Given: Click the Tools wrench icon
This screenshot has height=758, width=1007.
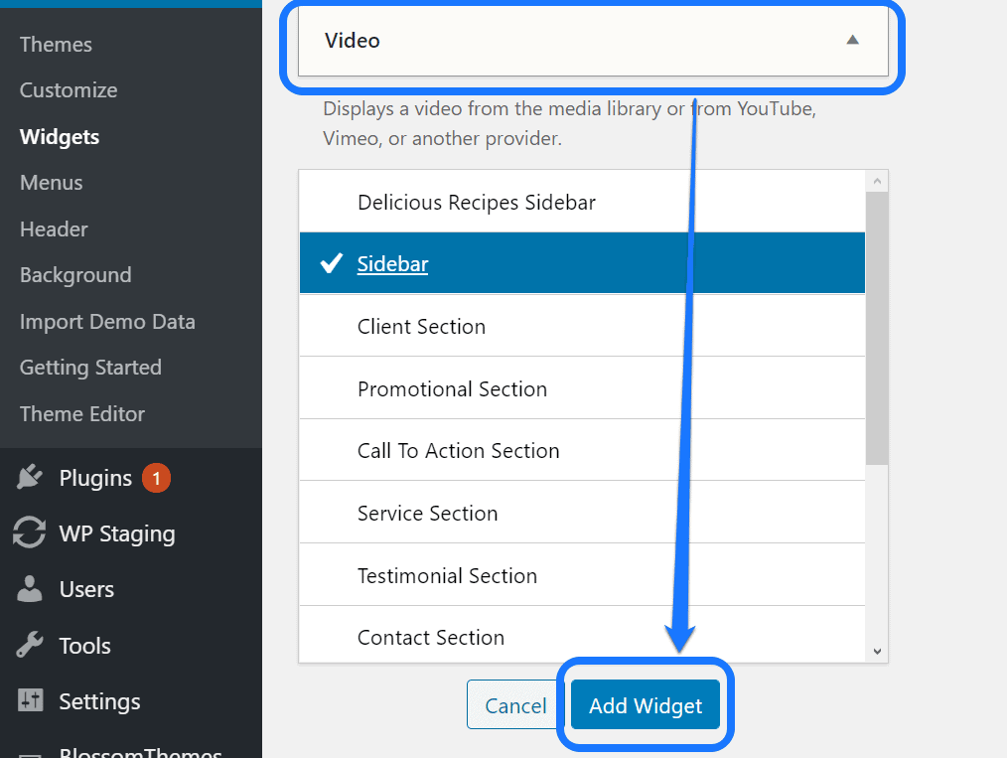Looking at the screenshot, I should [31, 646].
